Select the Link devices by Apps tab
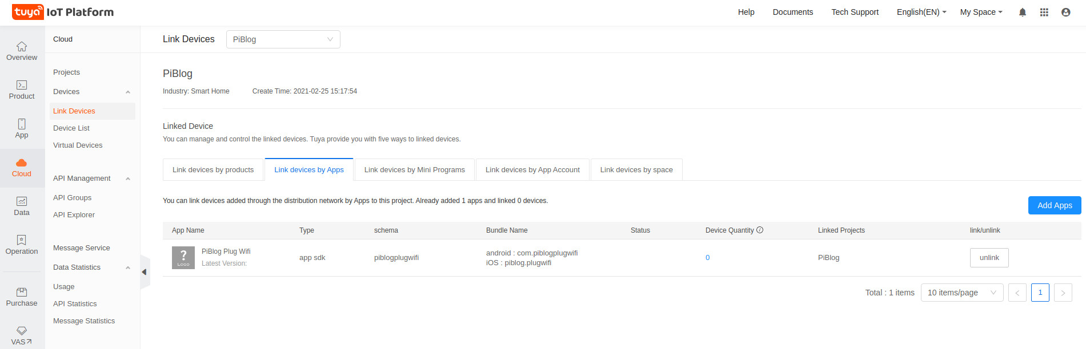Screen dimensions: 1086x349 point(309,170)
